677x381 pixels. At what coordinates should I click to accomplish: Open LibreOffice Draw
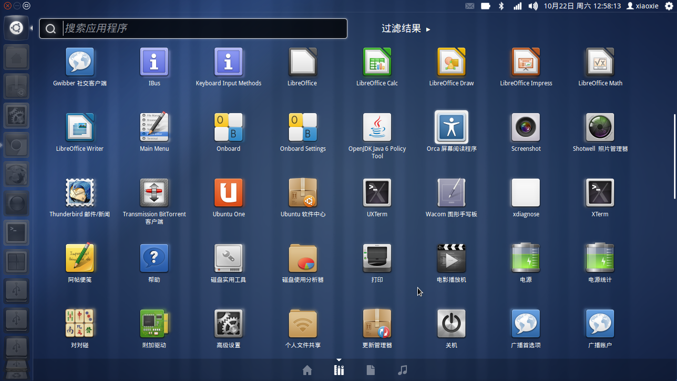(x=451, y=62)
